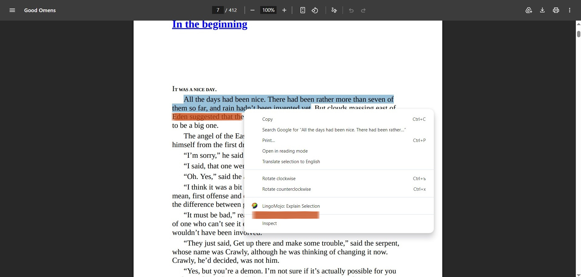The image size is (581, 277).
Task: Click the scrollbar down arrow
Action: [579, 275]
